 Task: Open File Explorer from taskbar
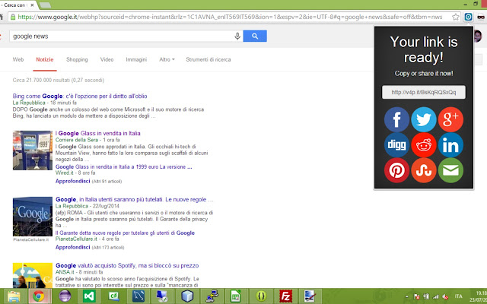coord(14,296)
